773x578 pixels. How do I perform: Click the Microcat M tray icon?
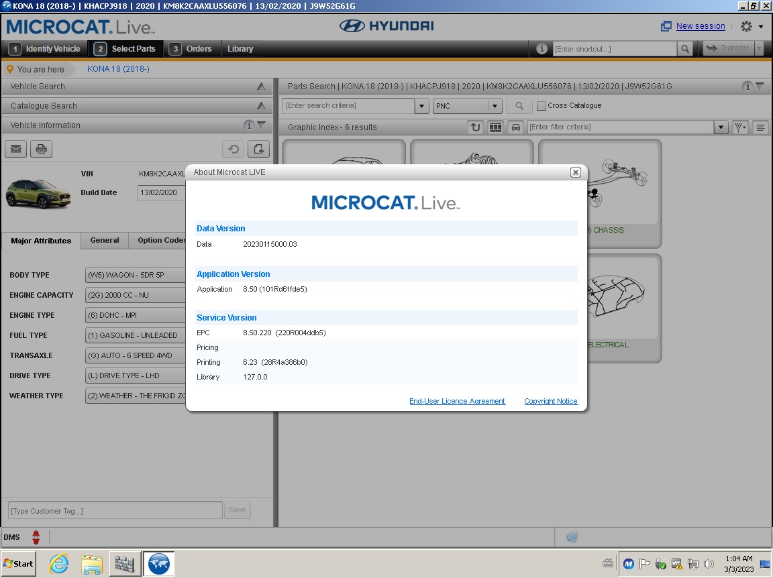click(x=628, y=564)
